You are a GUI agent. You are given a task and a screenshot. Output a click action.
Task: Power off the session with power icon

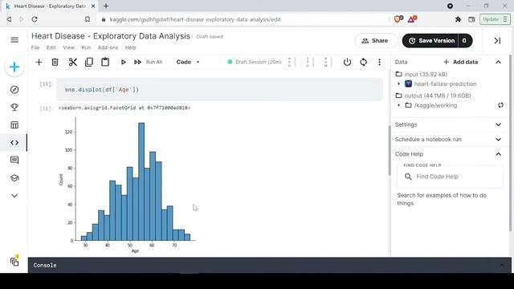pos(347,62)
